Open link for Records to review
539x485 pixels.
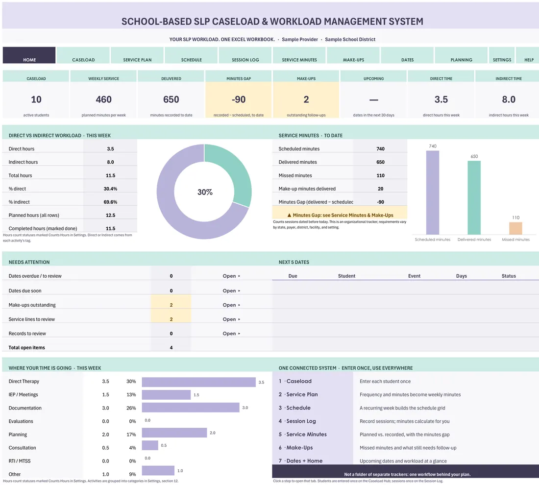point(231,334)
